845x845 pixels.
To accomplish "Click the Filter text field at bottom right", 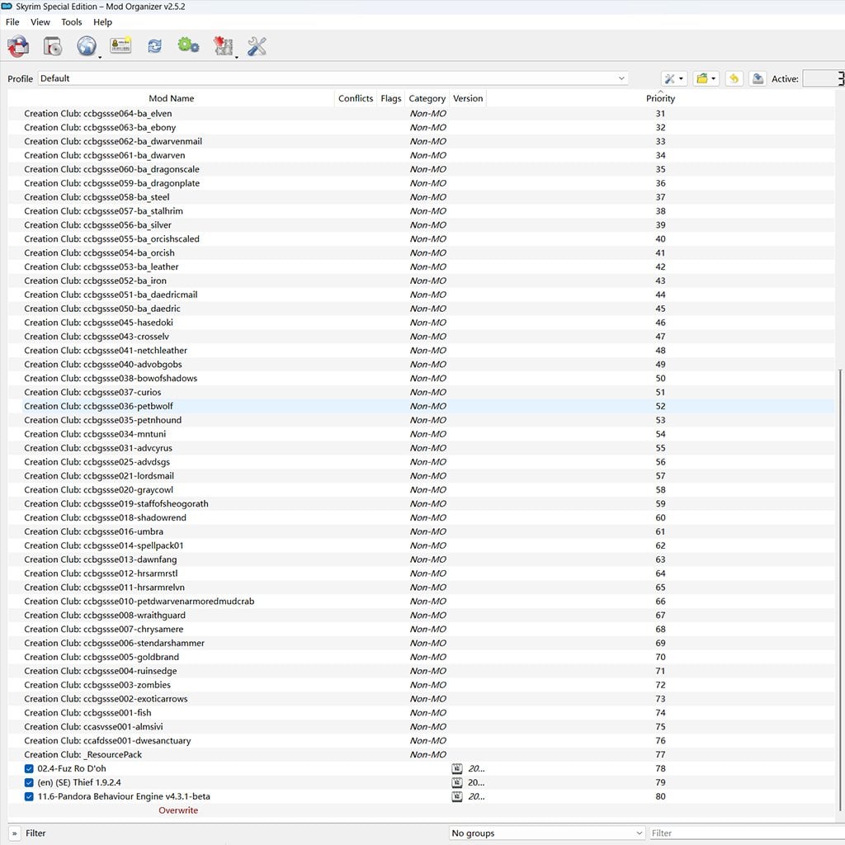I will coord(747,833).
